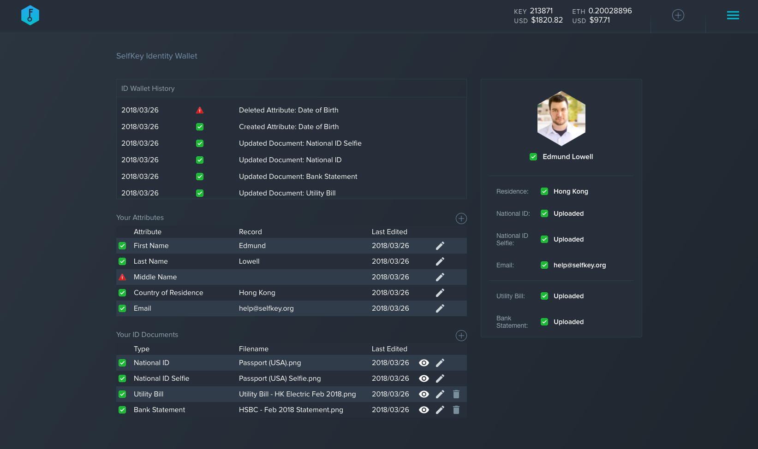
Task: Click the National ID Uploaded check icon
Action: point(544,213)
